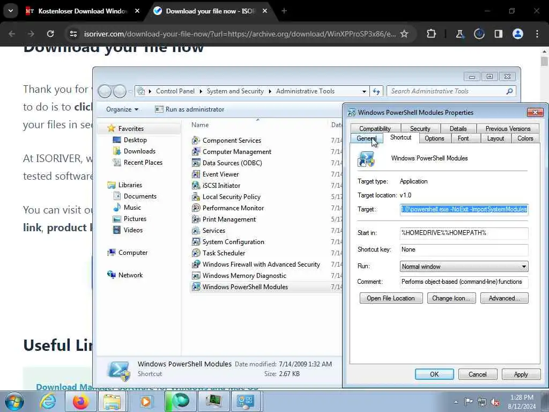549x412 pixels.
Task: Select the iSCSI Initiator icon
Action: 196,185
